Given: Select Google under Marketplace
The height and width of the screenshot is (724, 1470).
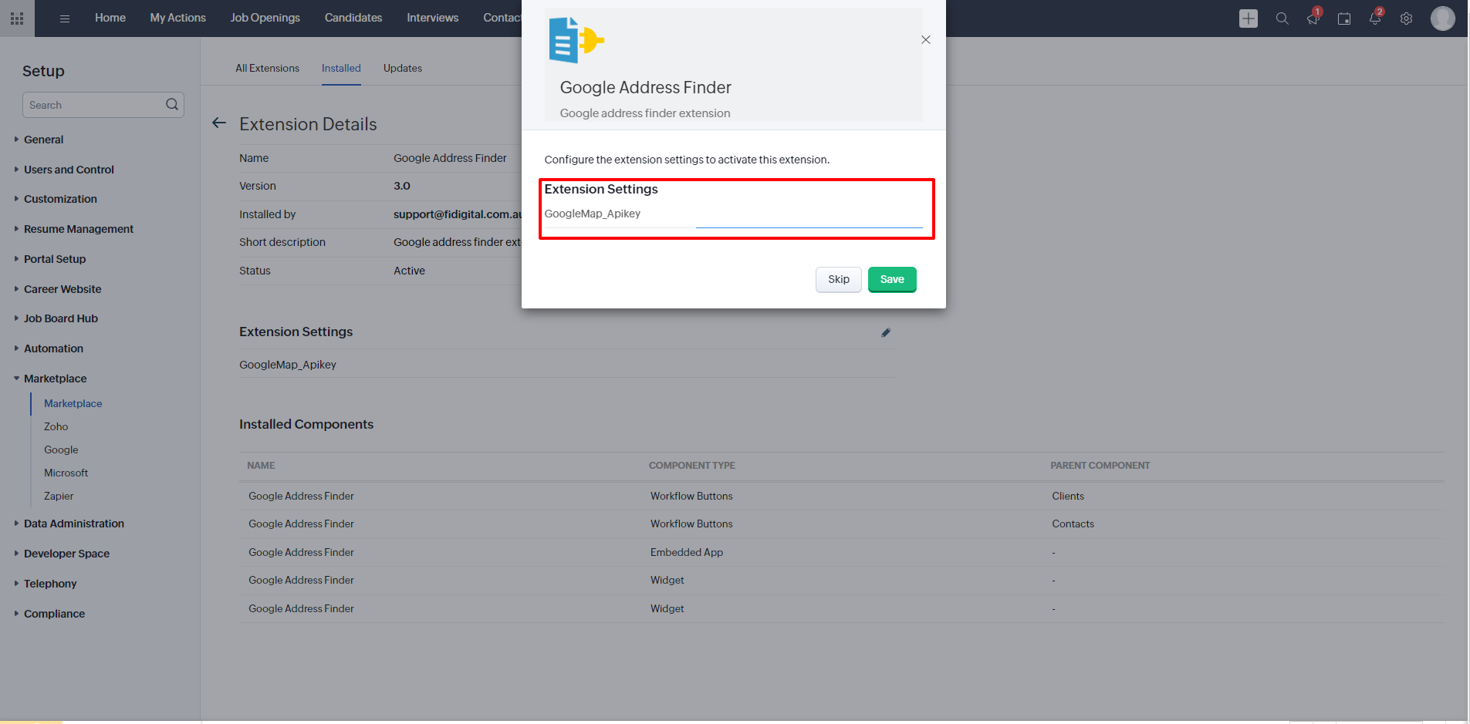Looking at the screenshot, I should [61, 450].
